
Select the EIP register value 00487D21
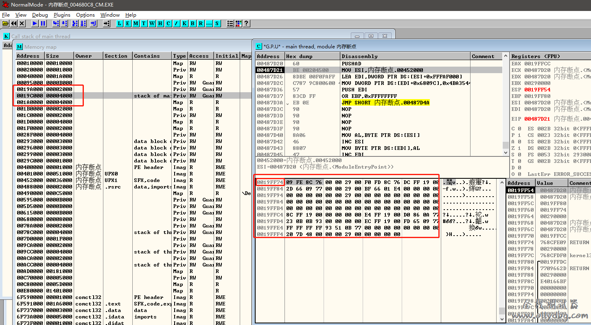537,119
